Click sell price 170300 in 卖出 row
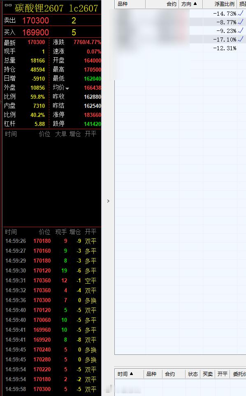246x396 pixels. pos(35,21)
